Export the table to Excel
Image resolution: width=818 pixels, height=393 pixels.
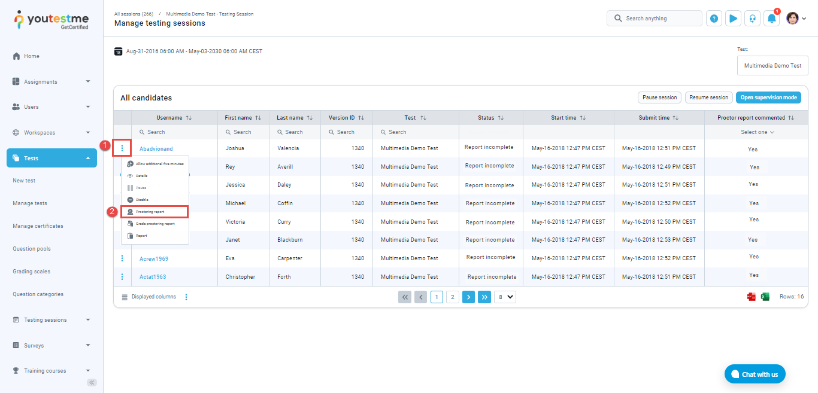tap(765, 297)
